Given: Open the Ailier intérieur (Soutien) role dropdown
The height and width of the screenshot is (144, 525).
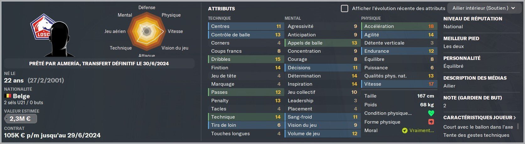Looking at the screenshot, I should (x=484, y=8).
